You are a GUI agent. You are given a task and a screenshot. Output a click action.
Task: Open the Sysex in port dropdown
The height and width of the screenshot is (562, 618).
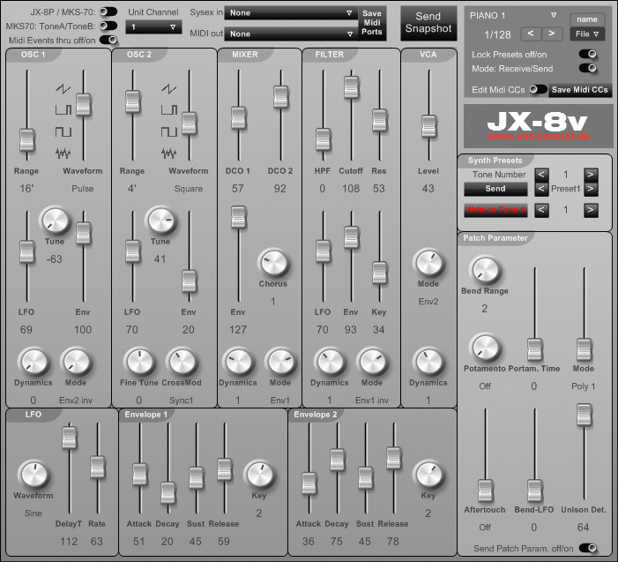(x=291, y=12)
